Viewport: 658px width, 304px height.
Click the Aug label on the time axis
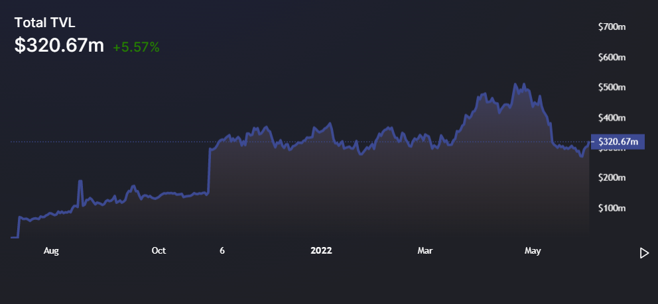point(51,251)
